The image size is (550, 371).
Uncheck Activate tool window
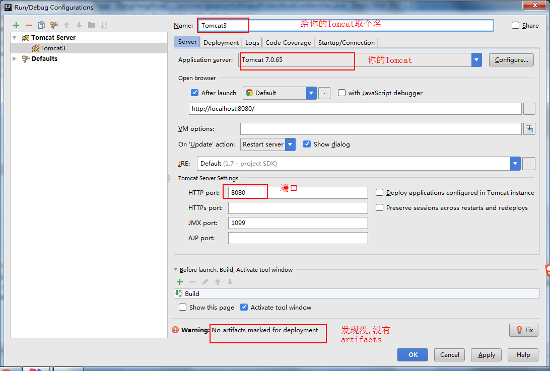click(244, 307)
